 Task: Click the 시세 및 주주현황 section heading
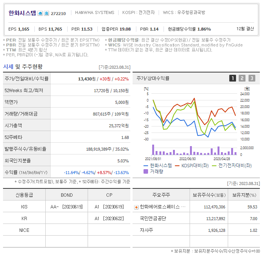(23, 67)
